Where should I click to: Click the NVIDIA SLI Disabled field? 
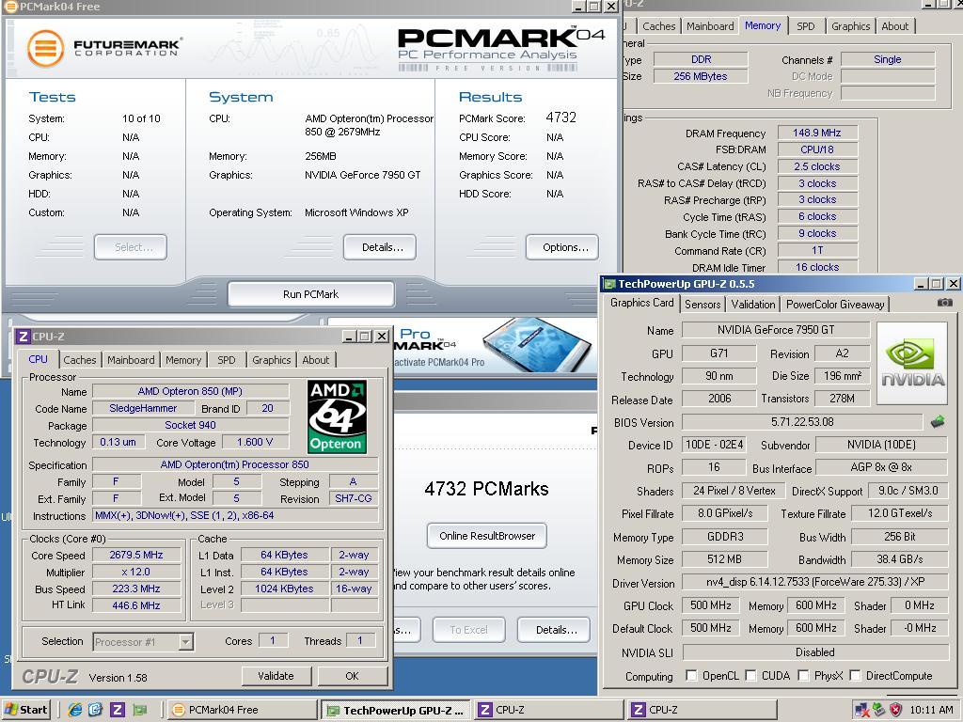[815, 652]
